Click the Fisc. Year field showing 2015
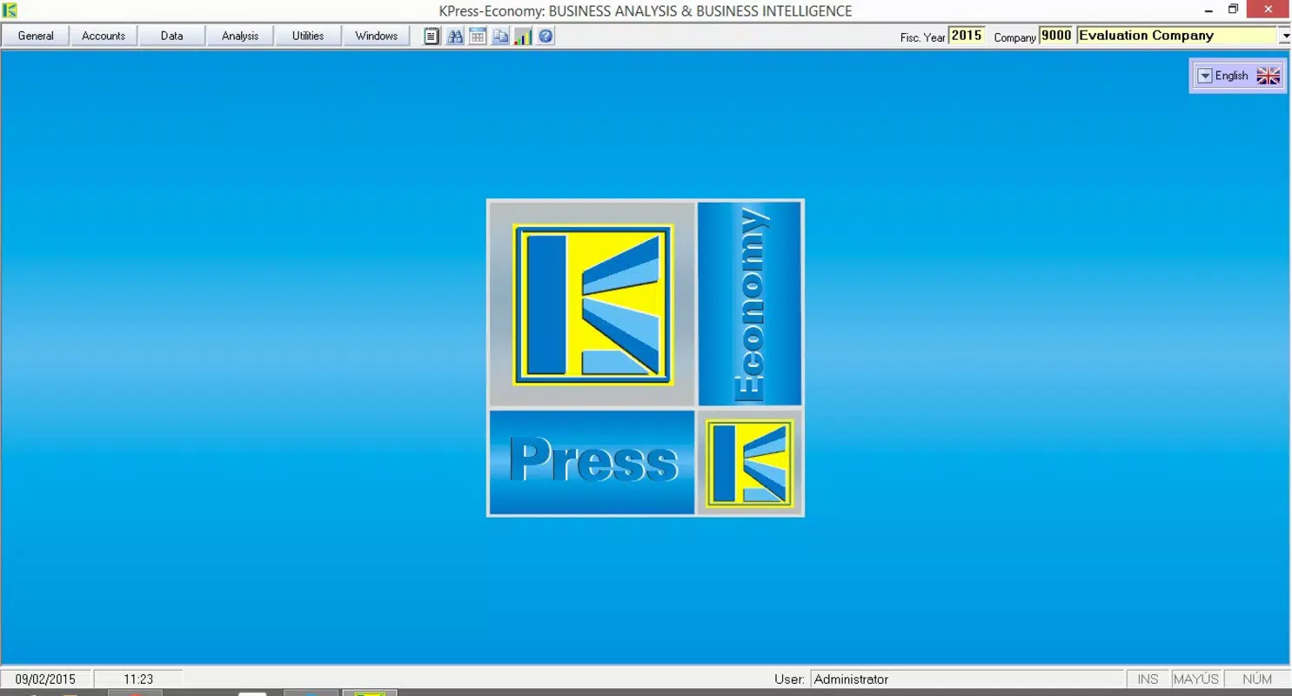This screenshot has height=696, width=1292. click(967, 36)
